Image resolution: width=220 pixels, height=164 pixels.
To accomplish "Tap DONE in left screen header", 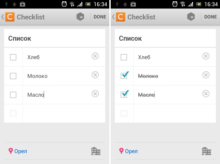I will click(x=100, y=17).
